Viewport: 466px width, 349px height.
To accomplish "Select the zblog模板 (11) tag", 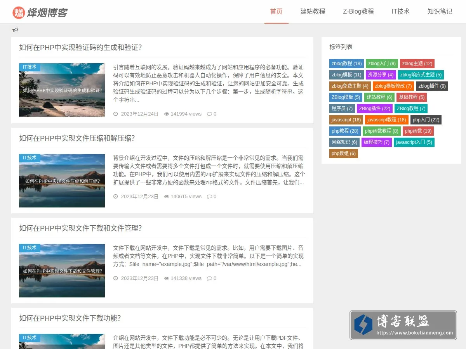I will click(x=346, y=75).
